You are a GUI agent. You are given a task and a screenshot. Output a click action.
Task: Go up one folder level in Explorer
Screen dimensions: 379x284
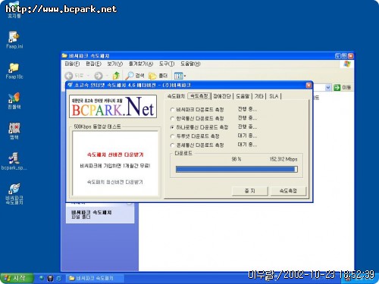(116, 76)
